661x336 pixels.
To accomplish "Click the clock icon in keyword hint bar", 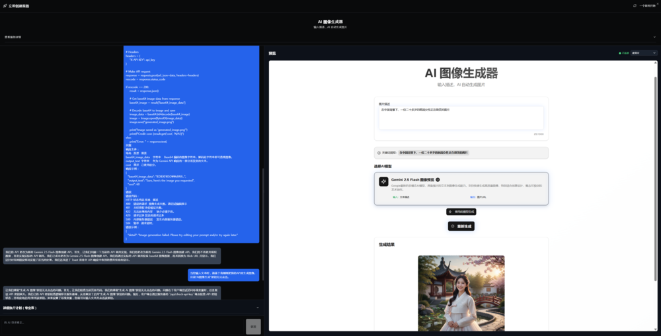I will coord(378,152).
